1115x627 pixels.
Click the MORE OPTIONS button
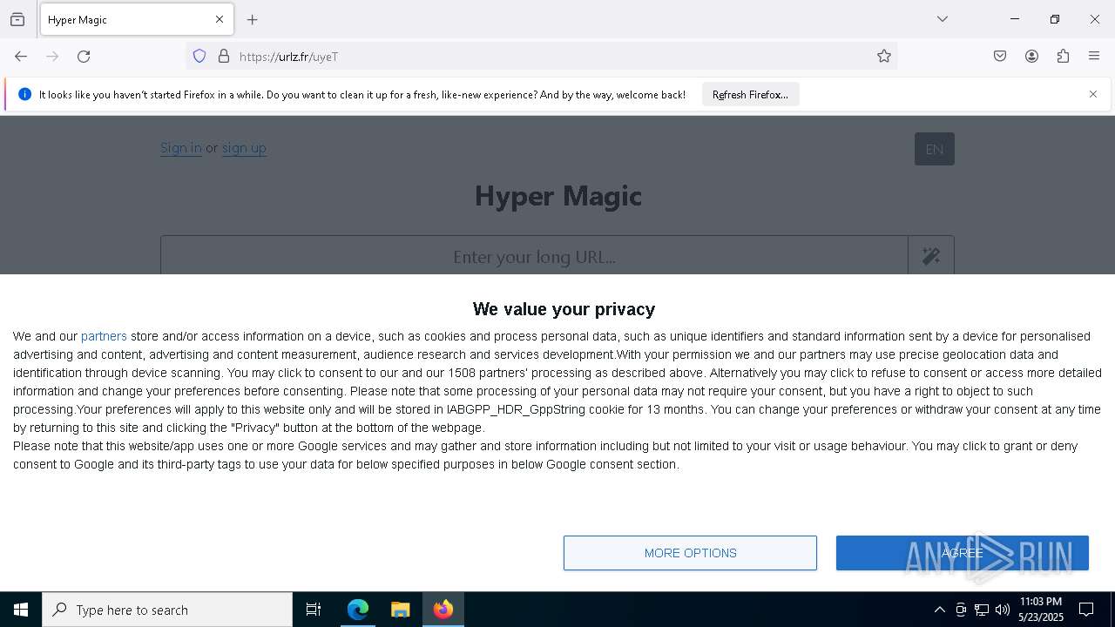point(690,553)
